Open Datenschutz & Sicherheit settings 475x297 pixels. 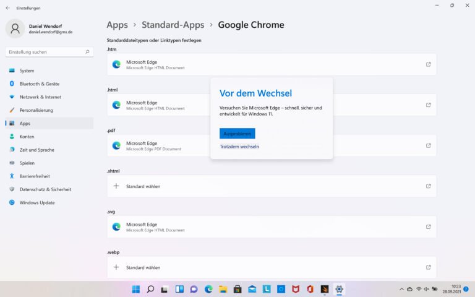coord(49,189)
